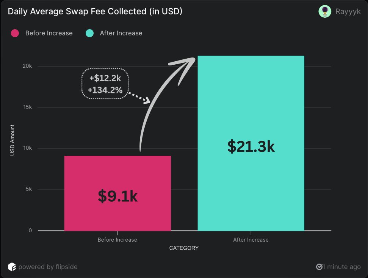Open the Rayyyk username link
The height and width of the screenshot is (278, 368).
(348, 11)
